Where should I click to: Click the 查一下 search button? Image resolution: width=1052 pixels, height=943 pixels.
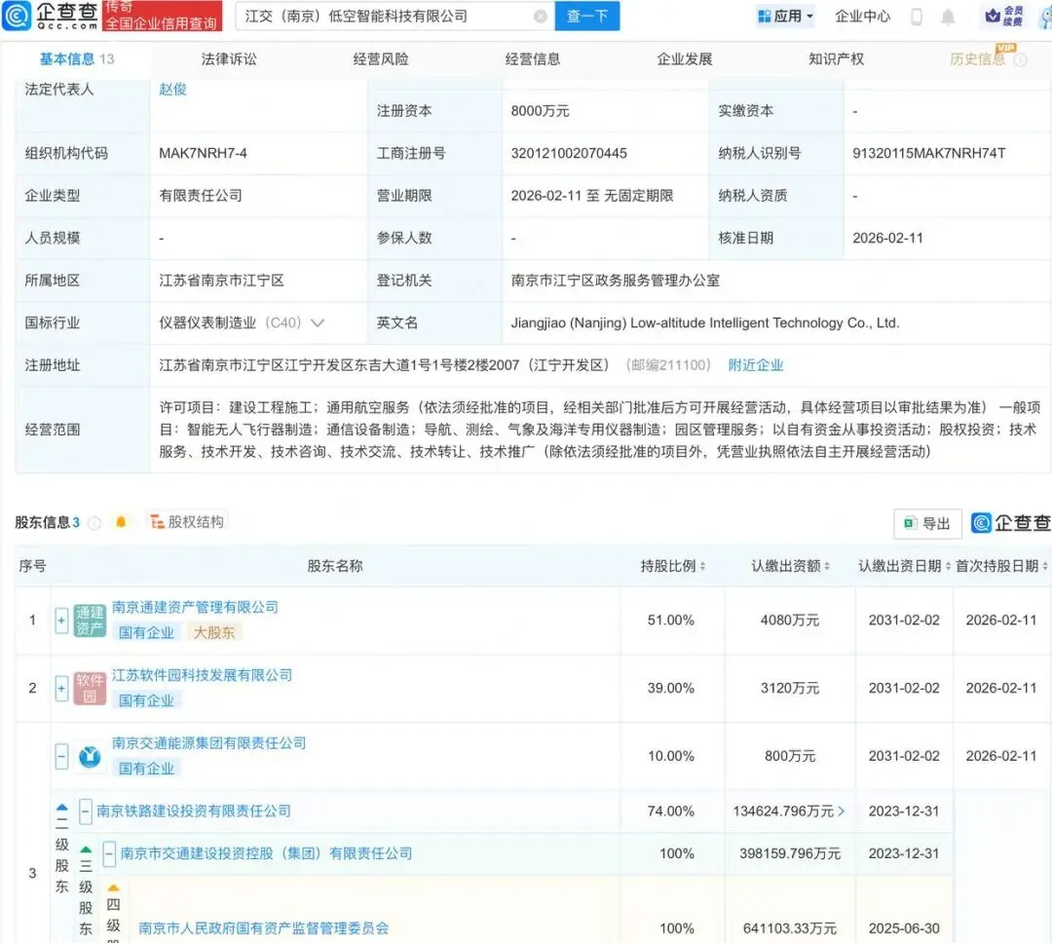click(x=587, y=17)
